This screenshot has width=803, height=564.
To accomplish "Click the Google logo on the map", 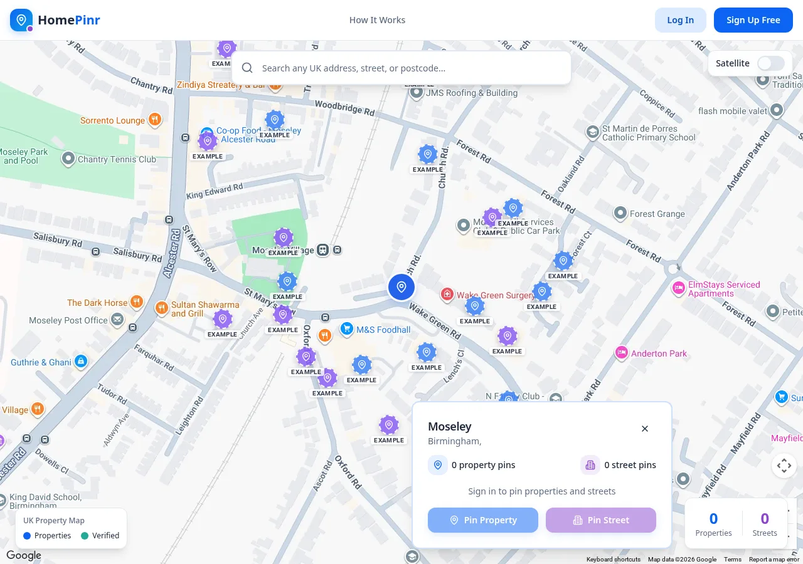I will (24, 555).
